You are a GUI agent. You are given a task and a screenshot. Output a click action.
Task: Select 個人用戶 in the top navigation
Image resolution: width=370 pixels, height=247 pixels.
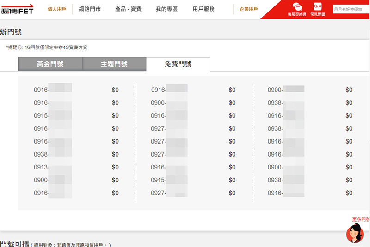pos(57,9)
